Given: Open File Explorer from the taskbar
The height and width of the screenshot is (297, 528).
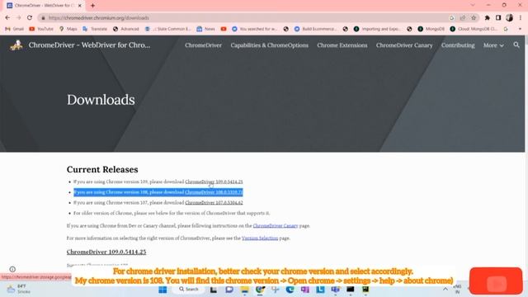Looking at the screenshot, I should [x=245, y=290].
